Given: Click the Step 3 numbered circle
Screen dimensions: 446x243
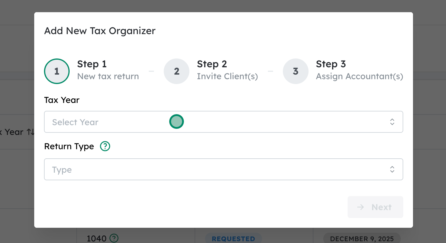Looking at the screenshot, I should point(295,71).
